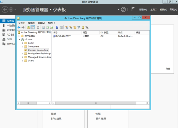
Task: Collapse the sfs.com domain node
Action: pyautogui.click(x=19, y=39)
